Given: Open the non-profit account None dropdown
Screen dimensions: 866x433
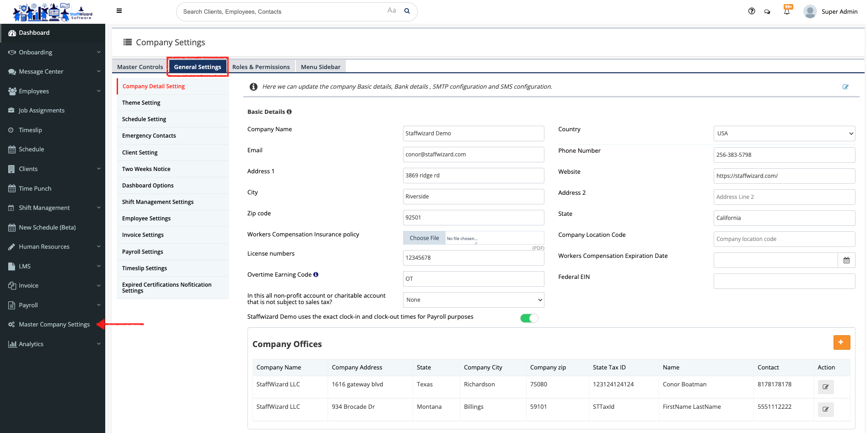Looking at the screenshot, I should coord(473,300).
